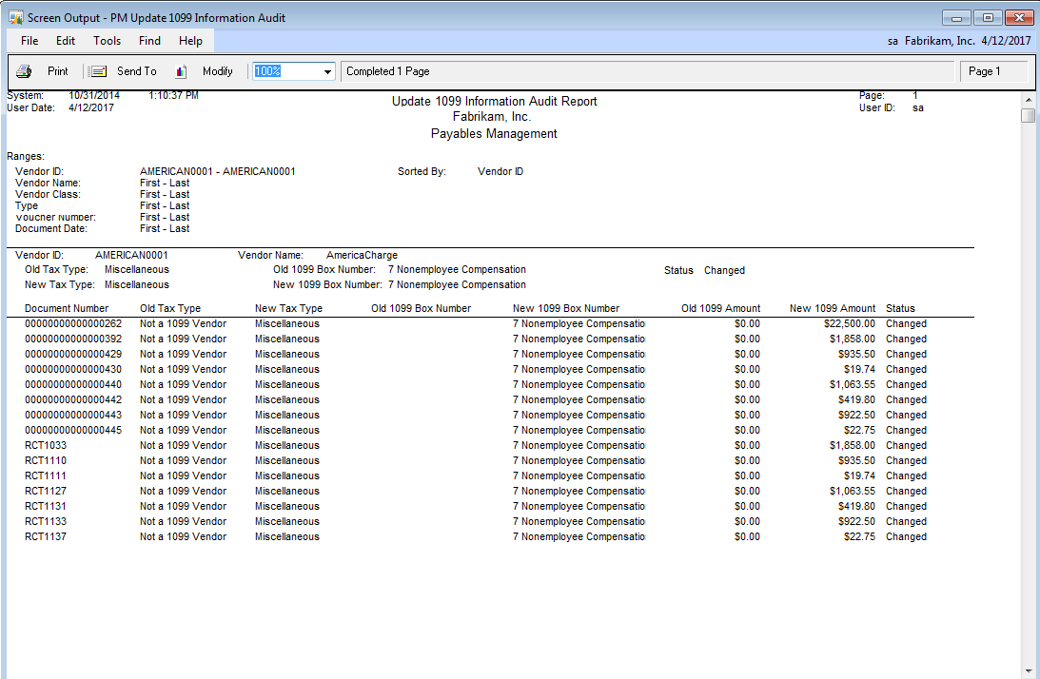This screenshot has width=1040, height=679.
Task: Click the Old 1099 Amount column header
Action: pos(720,308)
